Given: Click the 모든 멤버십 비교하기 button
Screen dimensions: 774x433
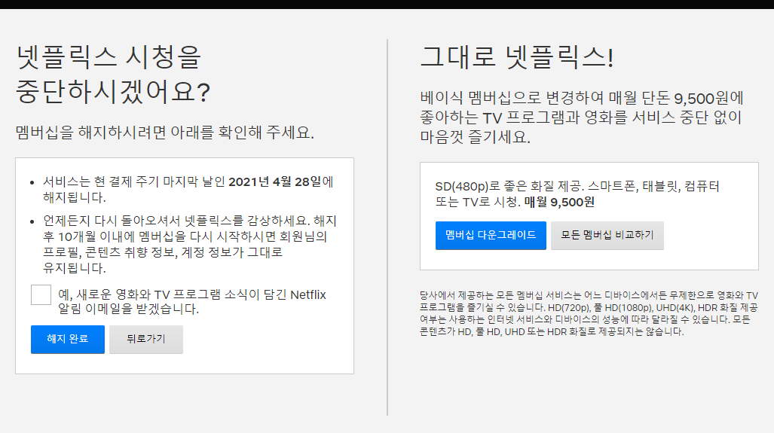Looking at the screenshot, I should tap(607, 235).
